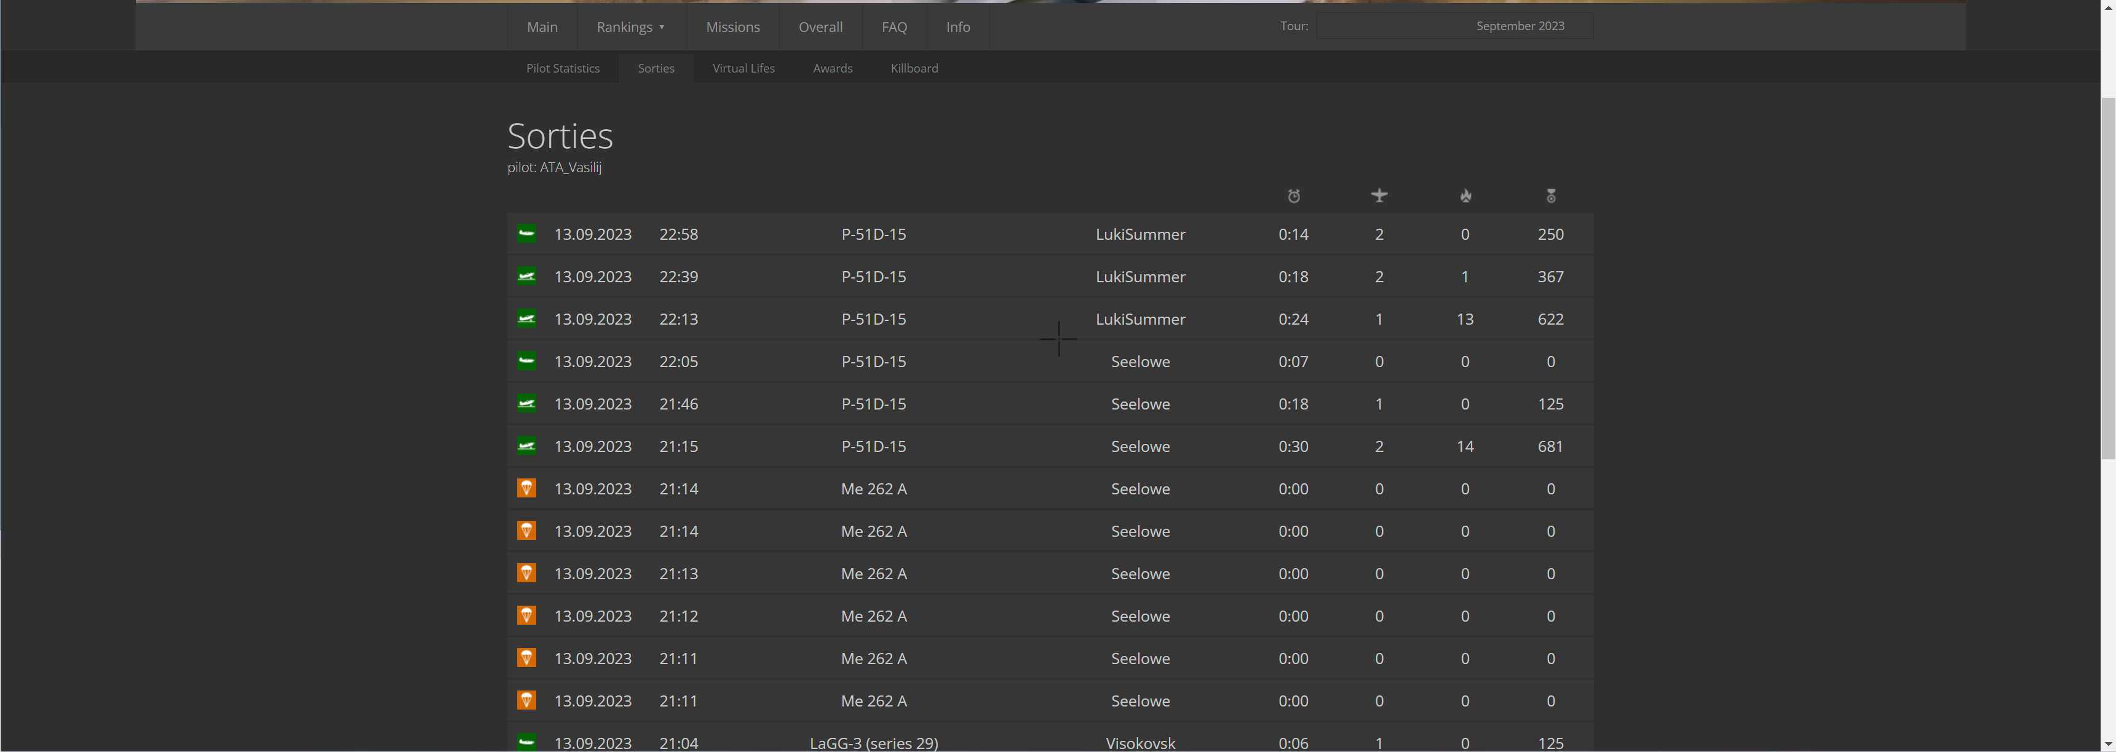
Task: Click the down arrow on the page's vertical scrollbar
Action: click(x=2108, y=744)
